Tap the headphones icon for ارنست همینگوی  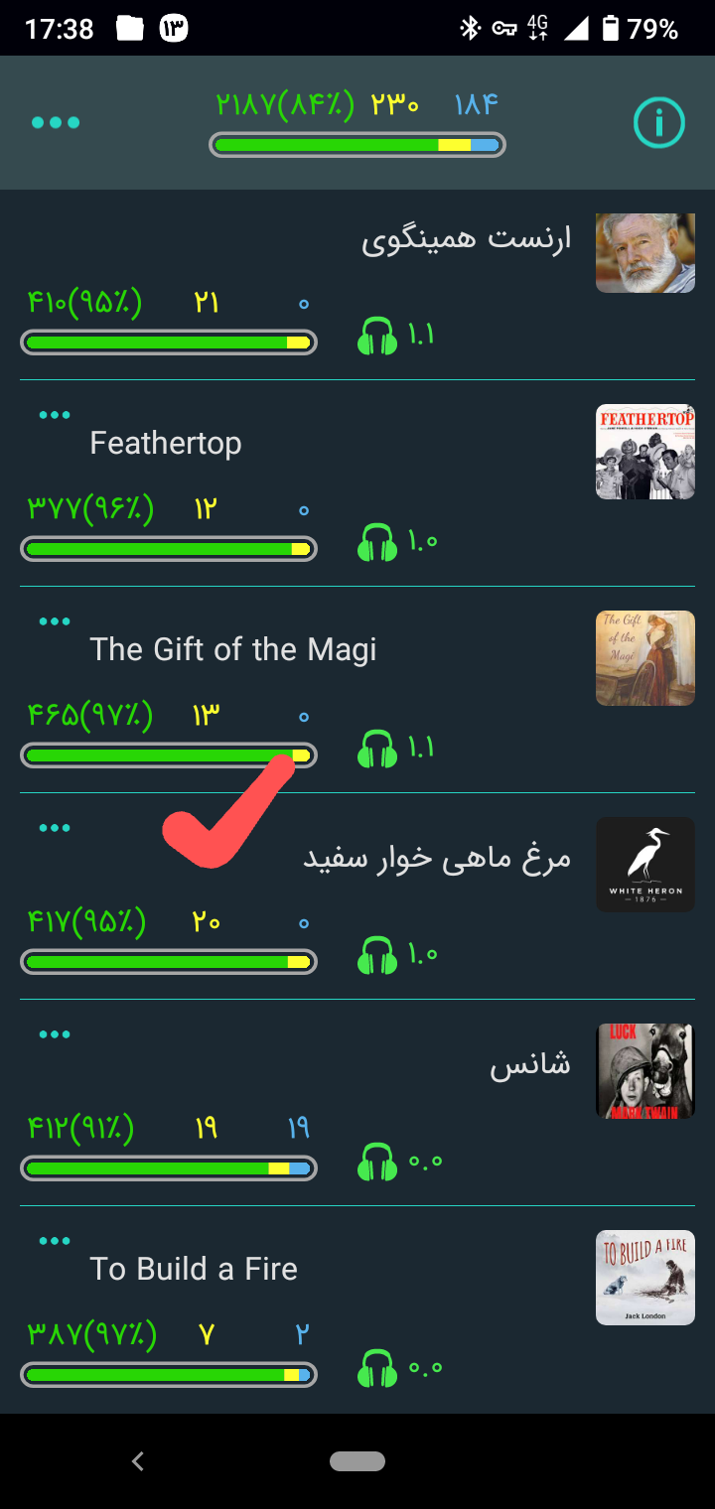[x=377, y=336]
